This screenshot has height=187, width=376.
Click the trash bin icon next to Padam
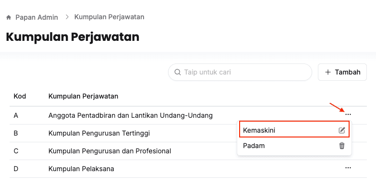pyautogui.click(x=342, y=146)
